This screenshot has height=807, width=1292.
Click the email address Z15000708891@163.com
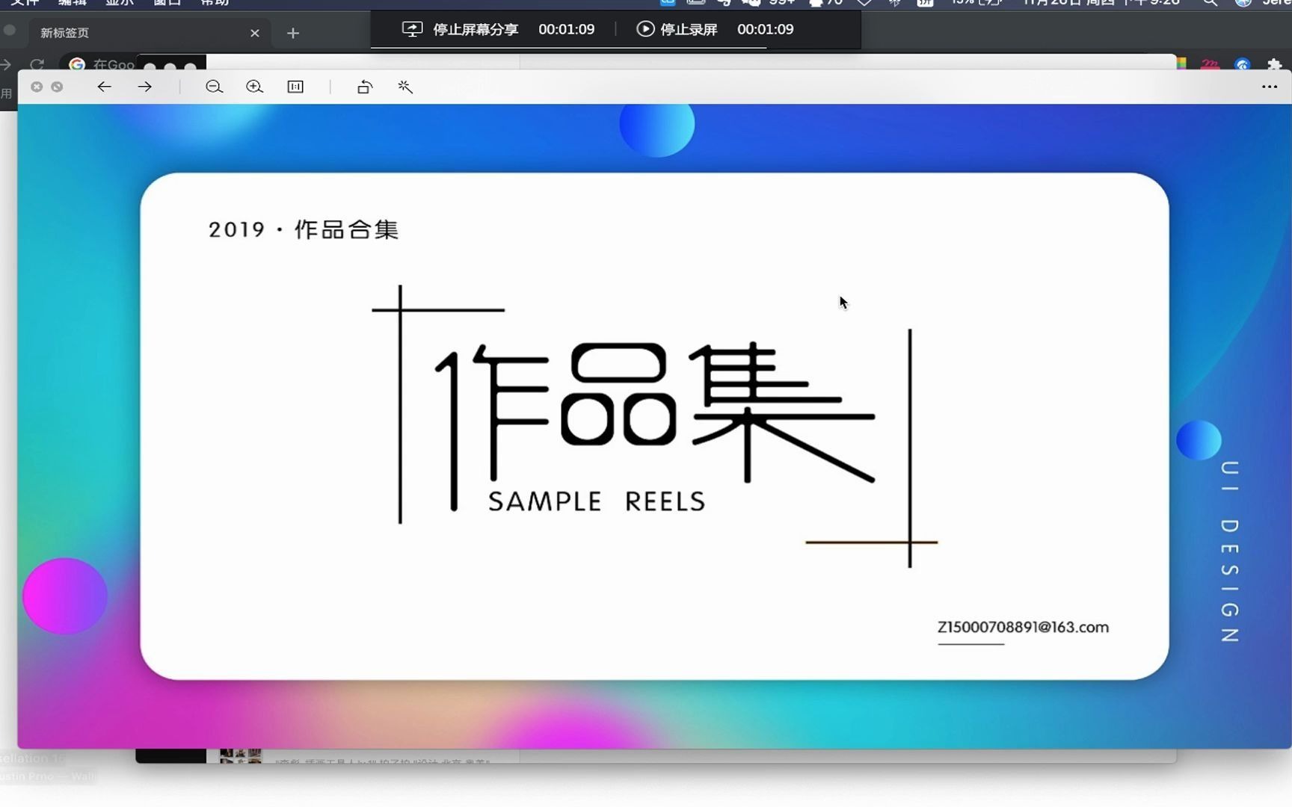[1023, 627]
